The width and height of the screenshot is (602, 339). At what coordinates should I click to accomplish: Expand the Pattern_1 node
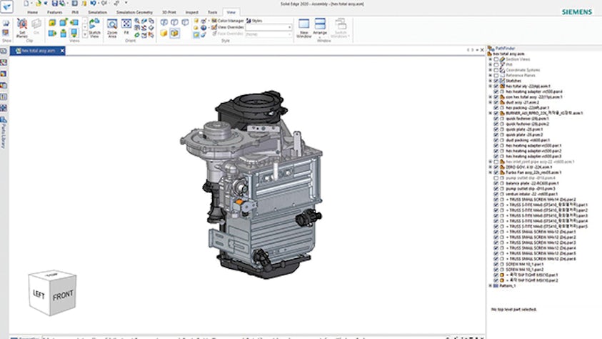pos(491,286)
